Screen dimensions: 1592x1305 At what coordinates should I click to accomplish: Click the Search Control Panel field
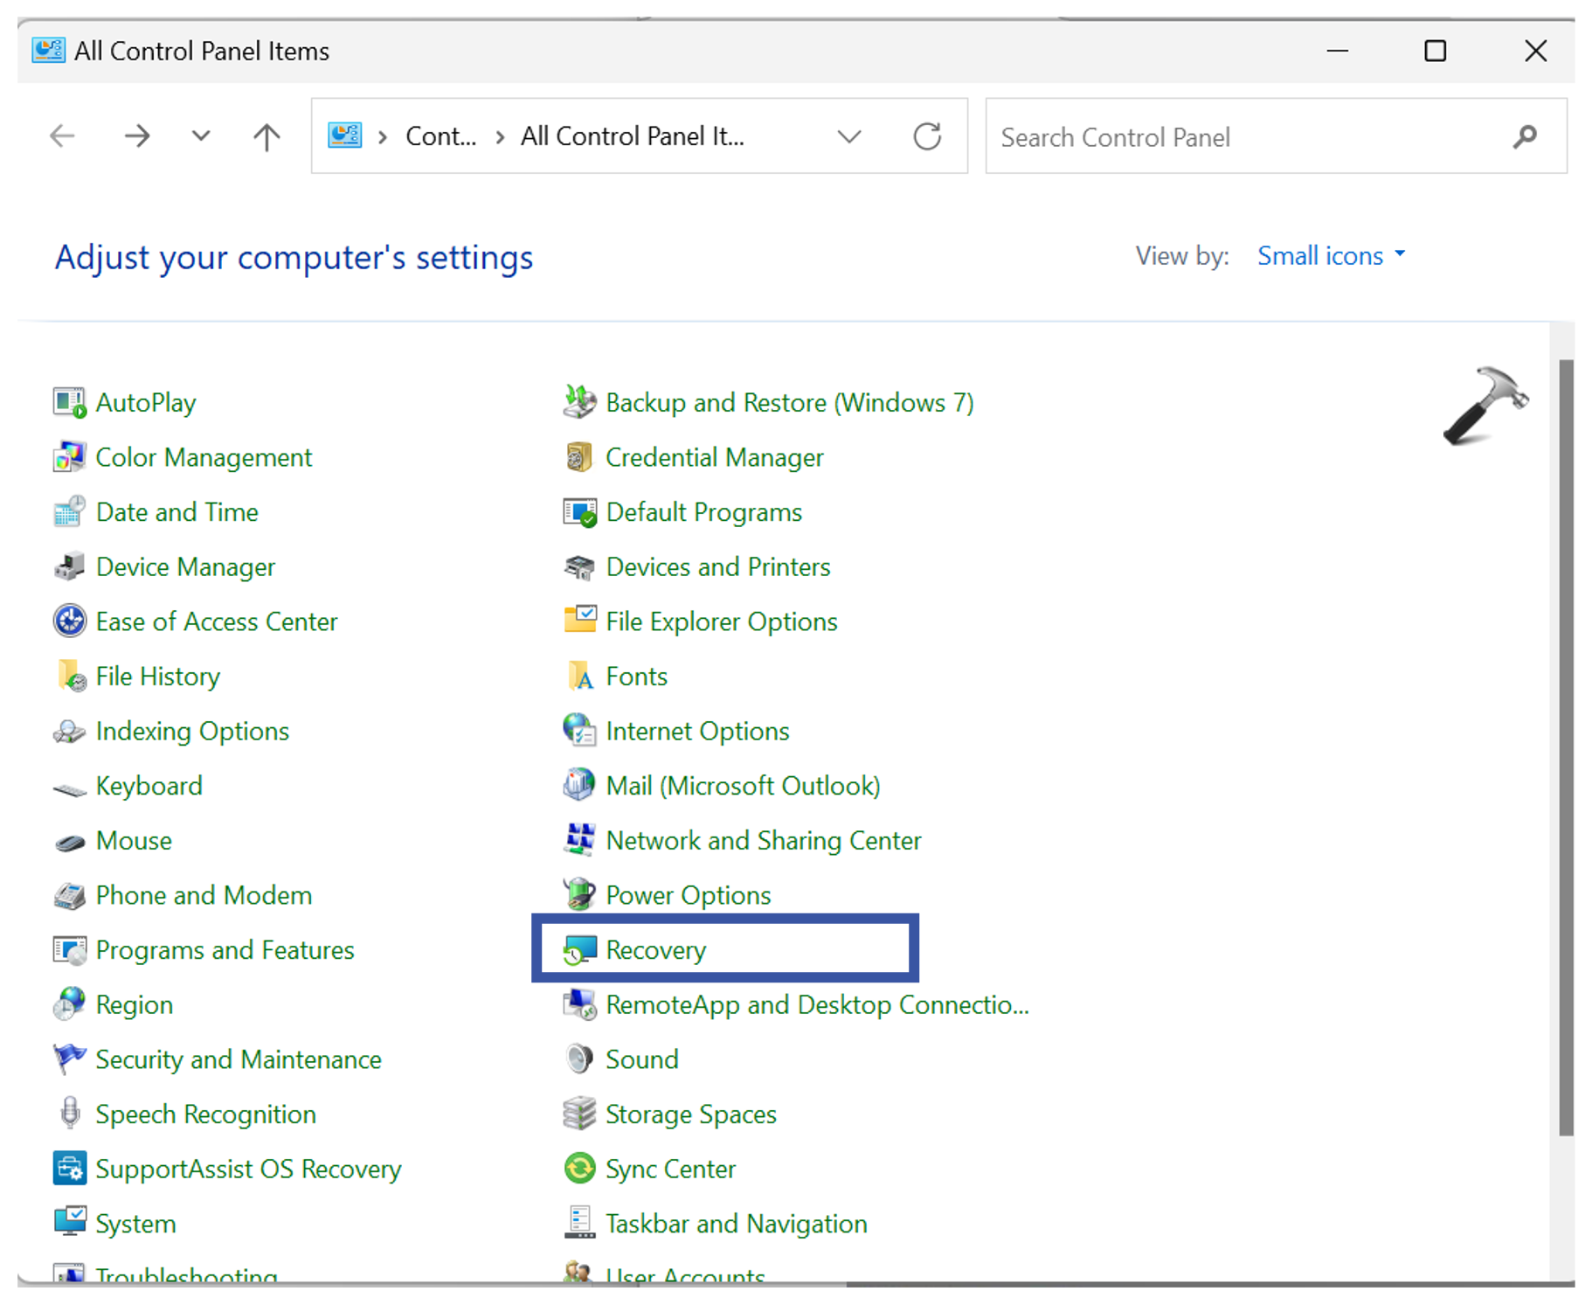pyautogui.click(x=1249, y=137)
